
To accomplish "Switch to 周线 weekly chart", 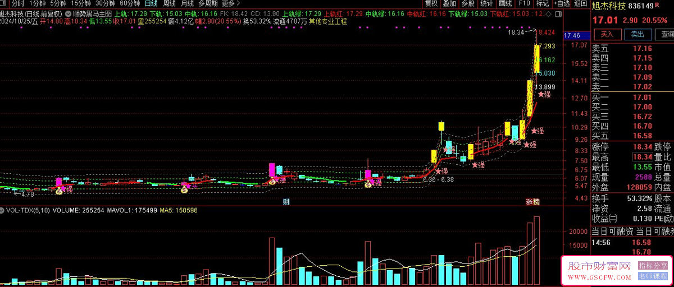I will pos(169,3).
